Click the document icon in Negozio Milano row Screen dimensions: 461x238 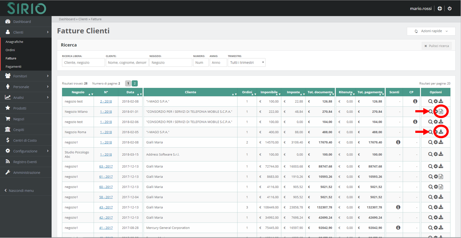point(441,112)
